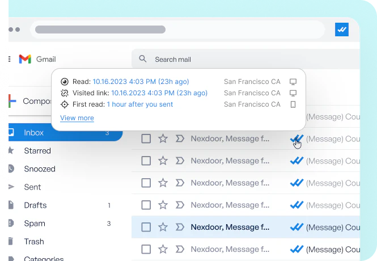
Task: Open the Sent folder
Action: (x=32, y=187)
